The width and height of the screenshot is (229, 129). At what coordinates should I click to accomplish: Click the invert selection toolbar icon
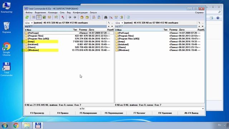[x=56, y=17]
